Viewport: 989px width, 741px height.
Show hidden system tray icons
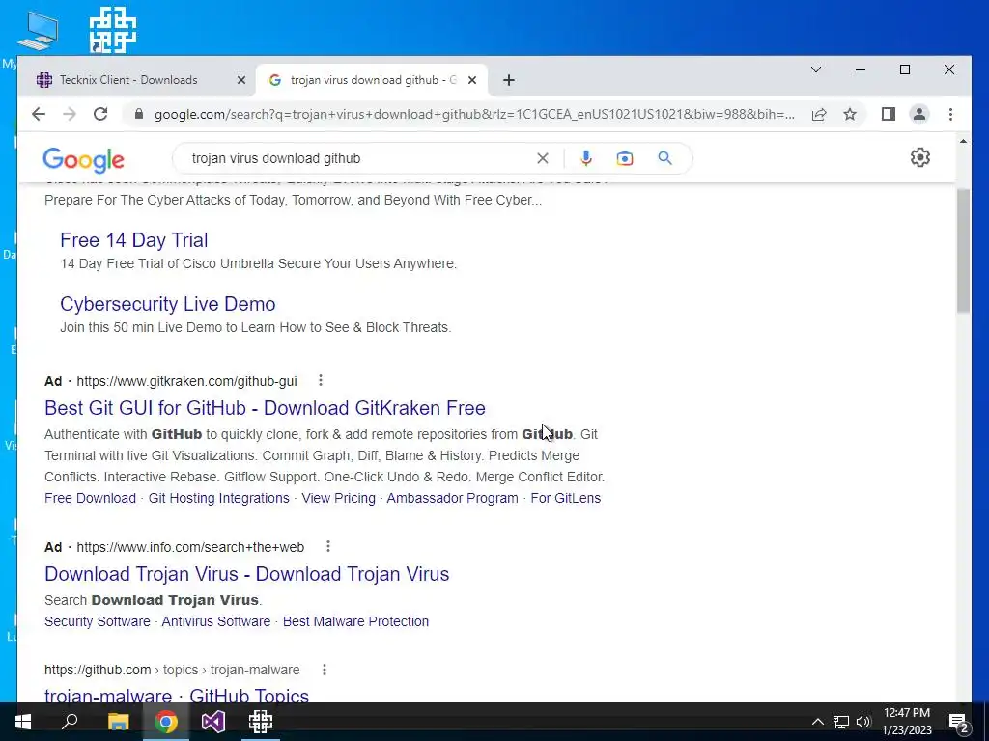coord(817,722)
